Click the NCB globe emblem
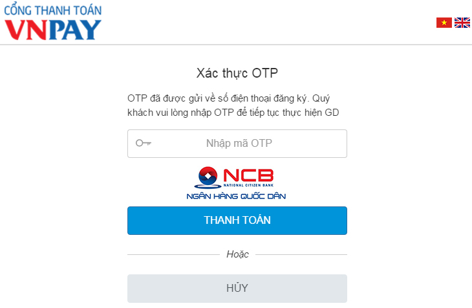Viewport: 472px width, 308px height. click(208, 177)
